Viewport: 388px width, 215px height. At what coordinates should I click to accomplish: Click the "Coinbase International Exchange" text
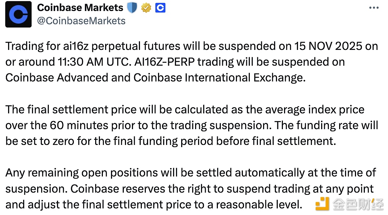coord(219,78)
